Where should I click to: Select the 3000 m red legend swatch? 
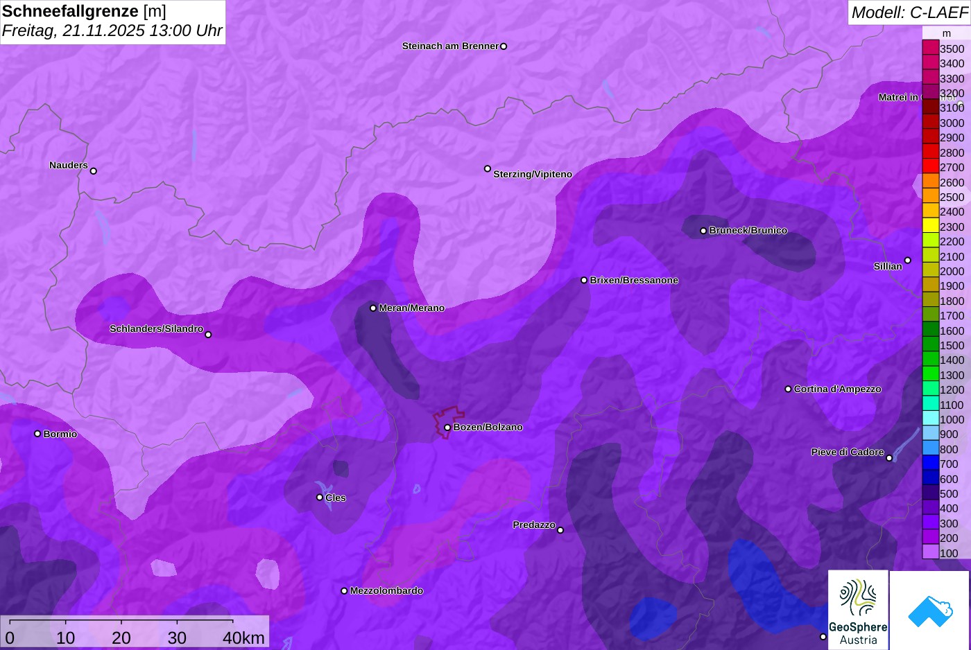pos(930,122)
